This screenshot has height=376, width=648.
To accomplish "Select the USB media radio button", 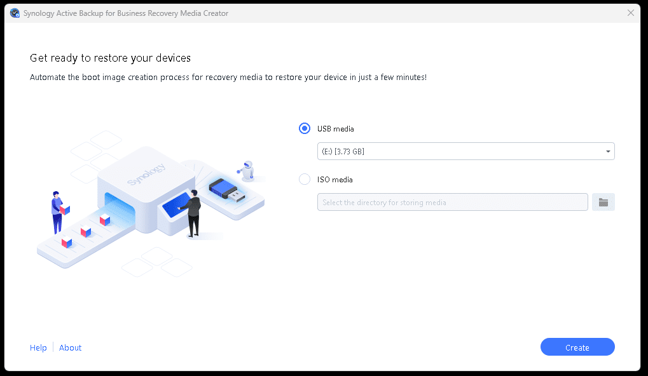I will (305, 128).
